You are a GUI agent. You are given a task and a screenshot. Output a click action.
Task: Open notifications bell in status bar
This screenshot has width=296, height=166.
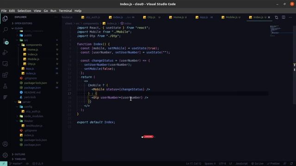[292, 164]
